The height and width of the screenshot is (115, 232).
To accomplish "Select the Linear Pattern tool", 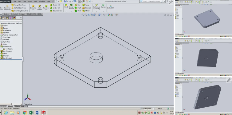I will click(71, 7).
